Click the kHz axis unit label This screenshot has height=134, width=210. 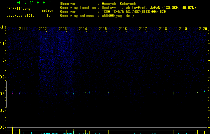coord(3,27)
